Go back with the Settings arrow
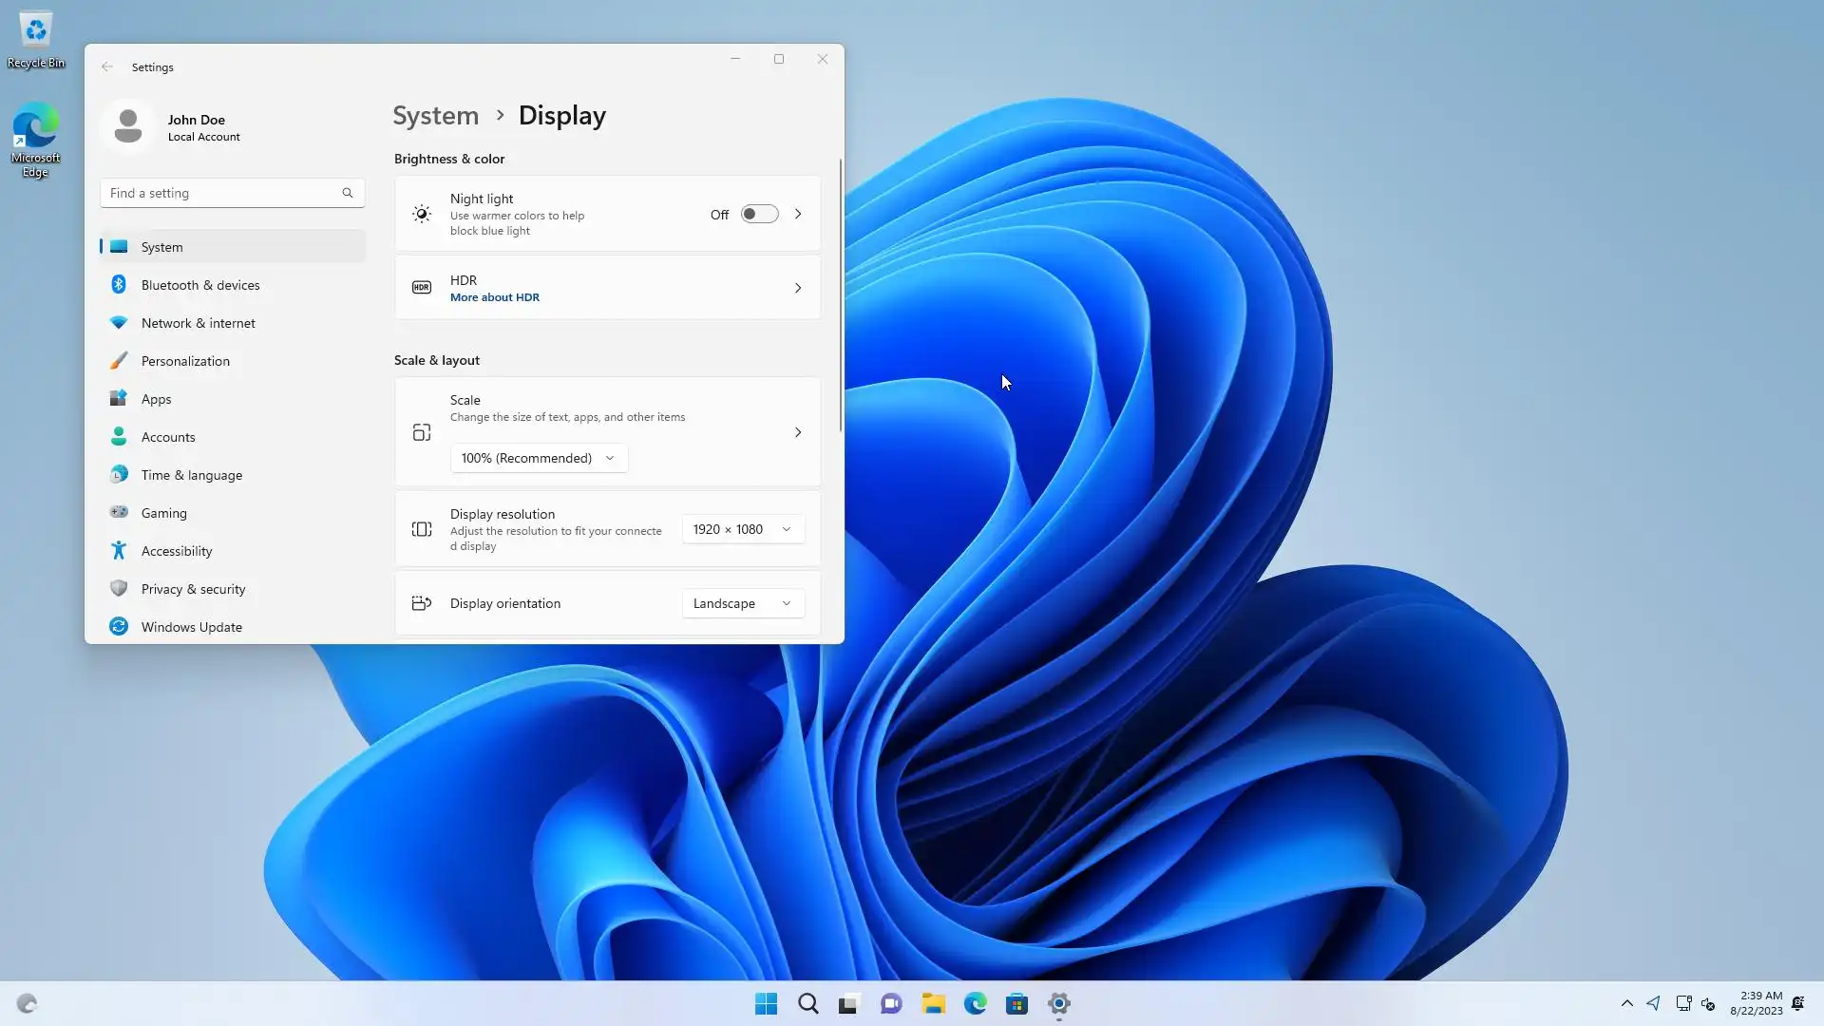1824x1026 pixels. point(107,67)
